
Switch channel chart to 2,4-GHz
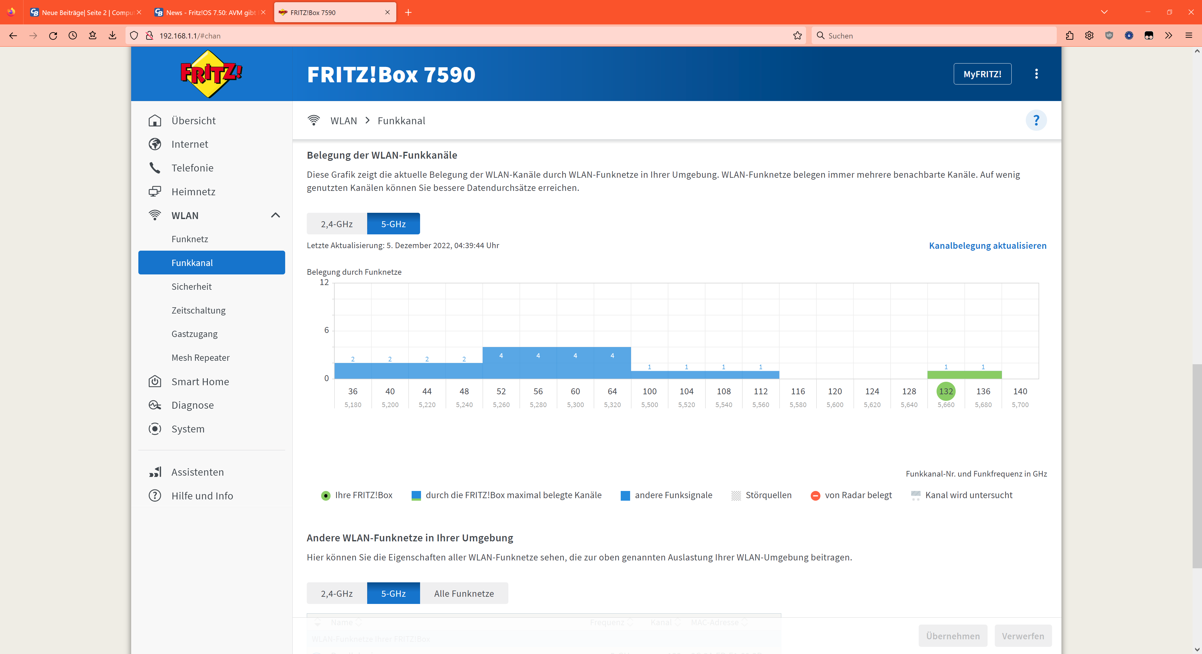(x=336, y=224)
